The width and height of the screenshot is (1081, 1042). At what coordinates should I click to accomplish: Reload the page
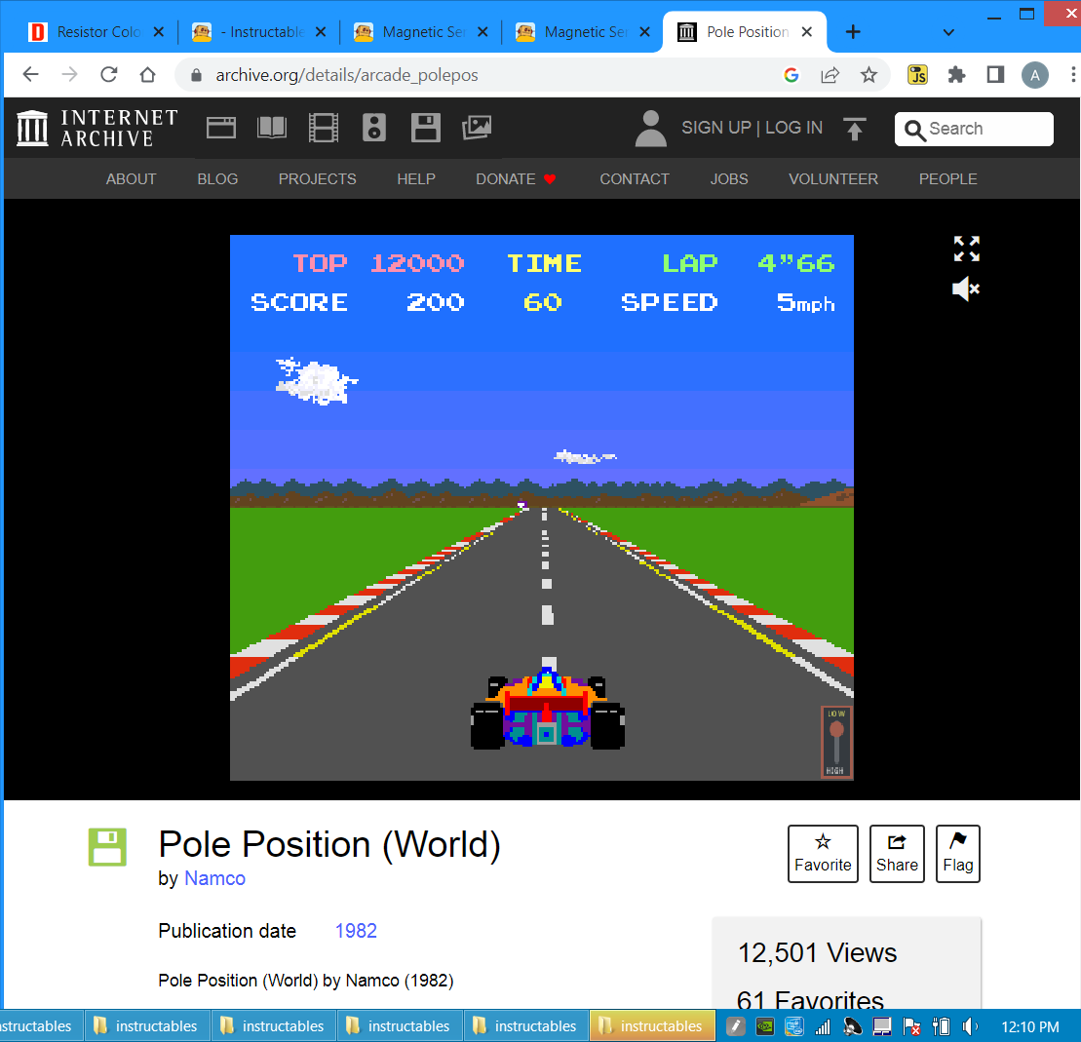(109, 74)
